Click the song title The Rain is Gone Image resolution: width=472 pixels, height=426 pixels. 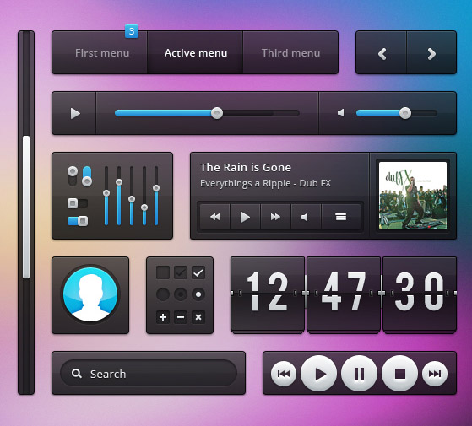tap(246, 168)
